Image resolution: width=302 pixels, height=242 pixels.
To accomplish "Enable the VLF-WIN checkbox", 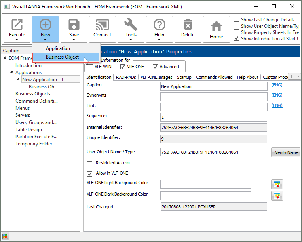I will point(91,67).
